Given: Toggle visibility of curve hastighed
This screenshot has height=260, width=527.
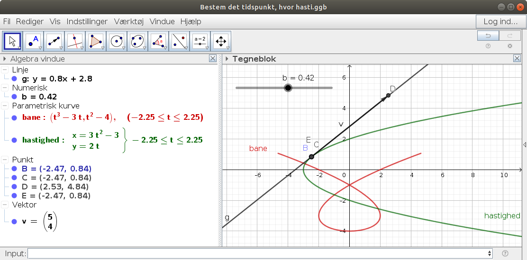Looking at the screenshot, I should (x=14, y=140).
